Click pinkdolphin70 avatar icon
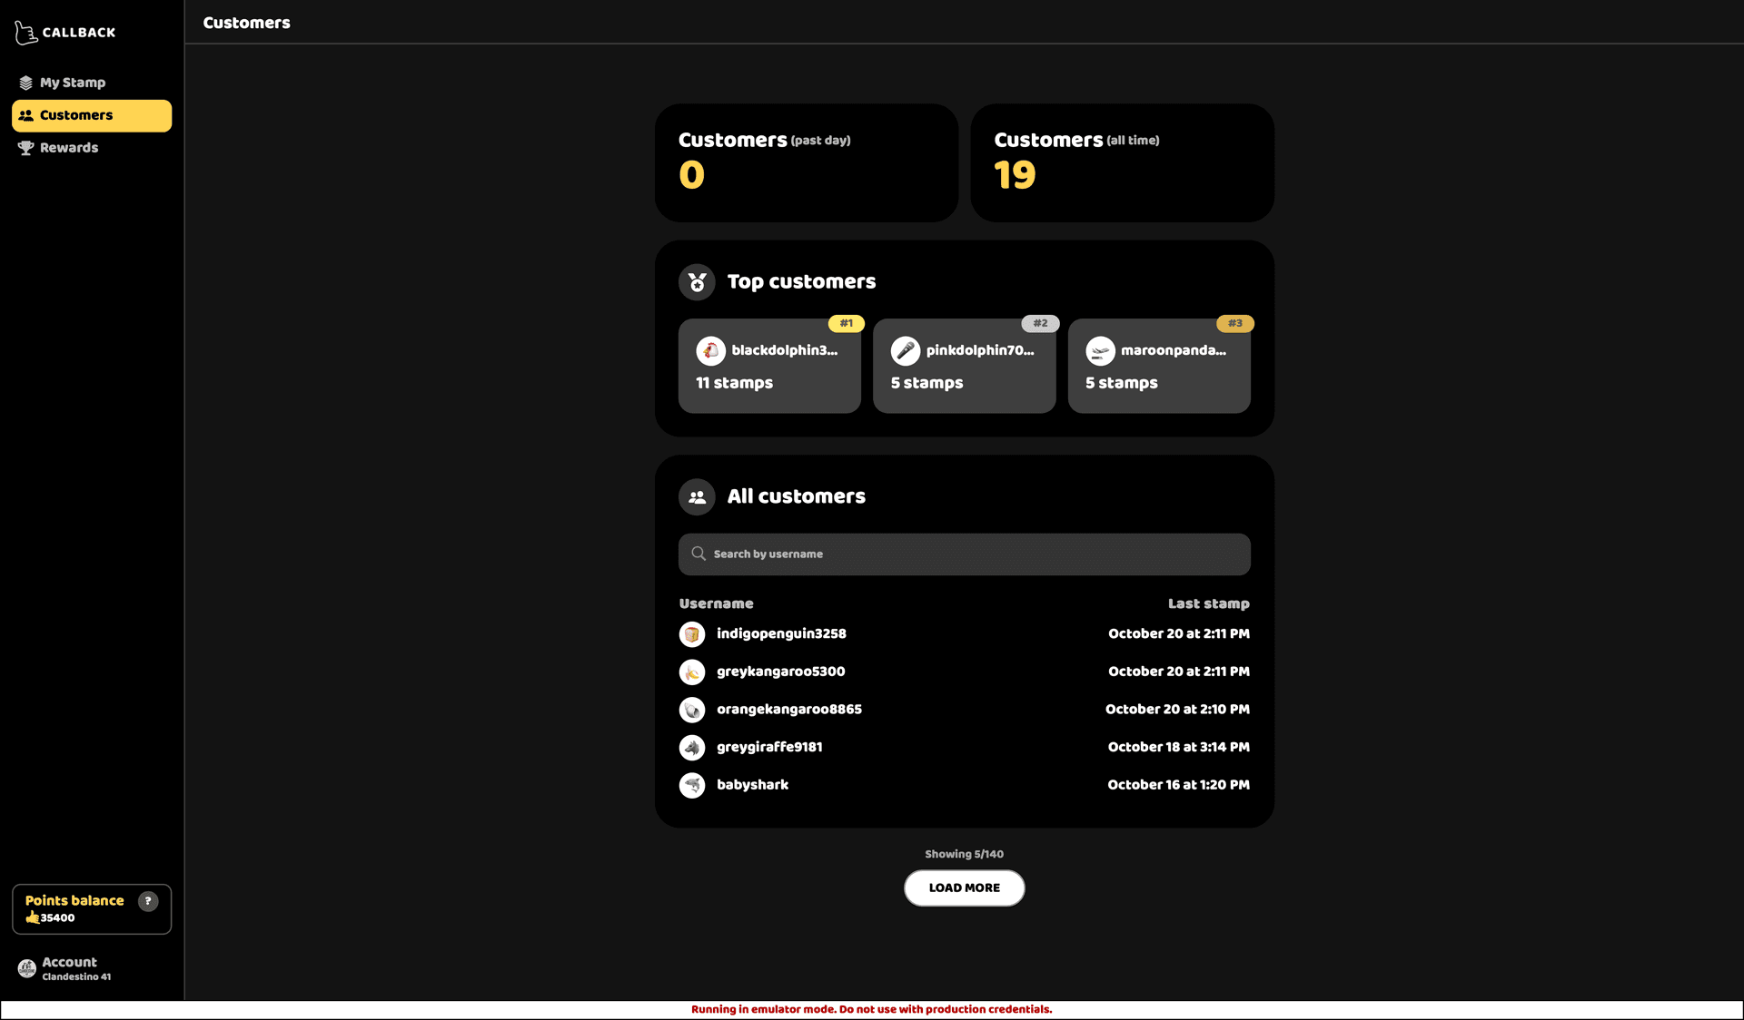 click(x=905, y=350)
